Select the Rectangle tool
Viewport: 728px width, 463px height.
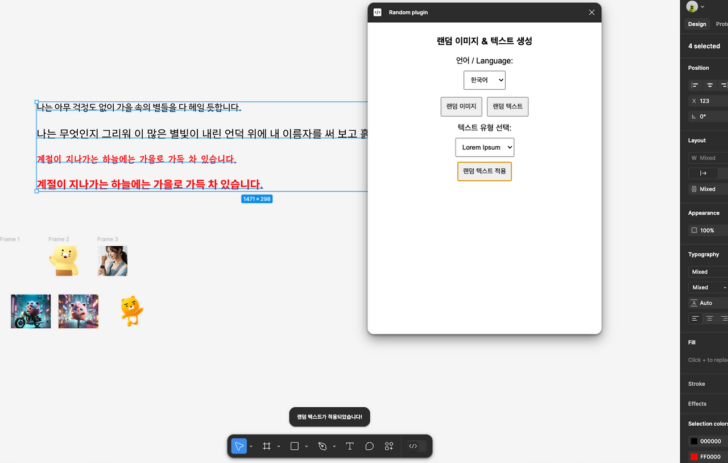(293, 446)
